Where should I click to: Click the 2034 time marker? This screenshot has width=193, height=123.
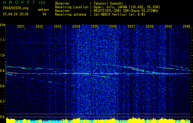(76, 26)
